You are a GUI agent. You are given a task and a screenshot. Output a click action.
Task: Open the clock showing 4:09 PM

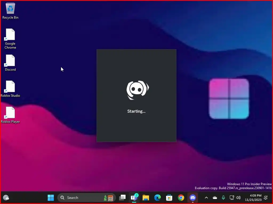click(253, 198)
